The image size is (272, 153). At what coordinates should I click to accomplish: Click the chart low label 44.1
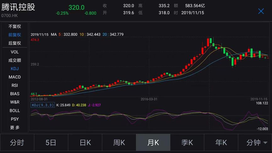pyautogui.click(x=34, y=94)
